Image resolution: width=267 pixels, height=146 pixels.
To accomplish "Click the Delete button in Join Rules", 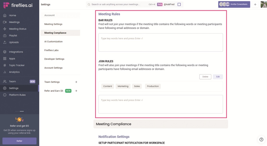I will pyautogui.click(x=205, y=77).
